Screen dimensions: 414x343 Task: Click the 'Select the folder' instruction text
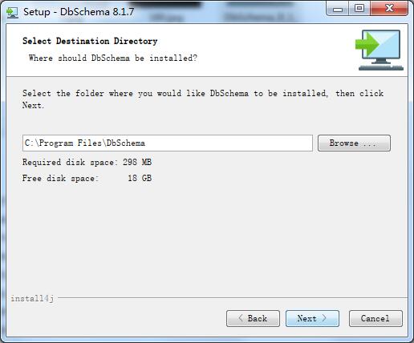203,99
